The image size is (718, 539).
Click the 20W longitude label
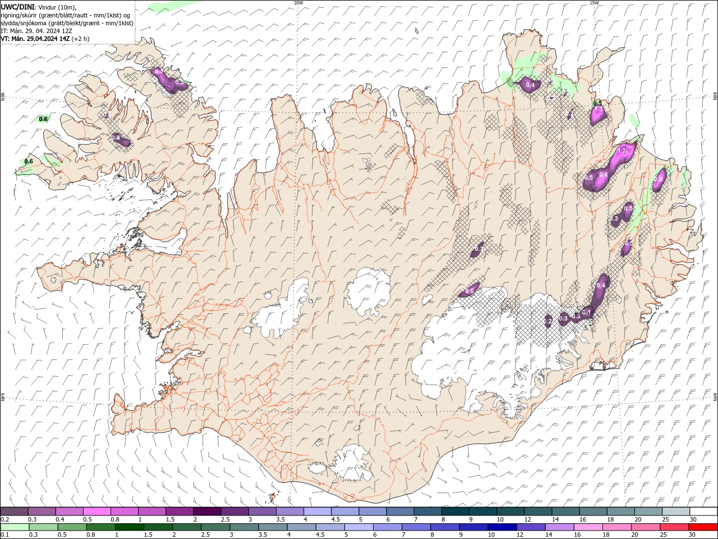click(x=298, y=3)
